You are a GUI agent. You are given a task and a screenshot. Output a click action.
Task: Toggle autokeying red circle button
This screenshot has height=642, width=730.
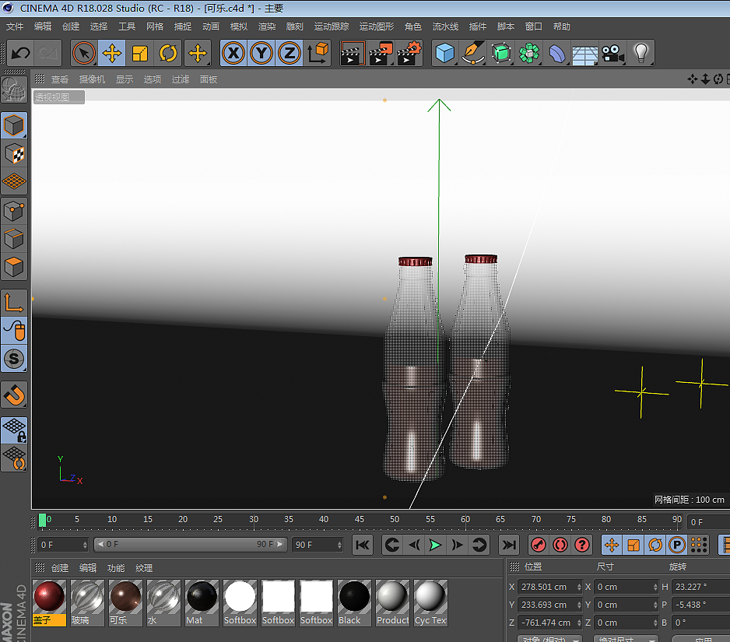pyautogui.click(x=560, y=545)
